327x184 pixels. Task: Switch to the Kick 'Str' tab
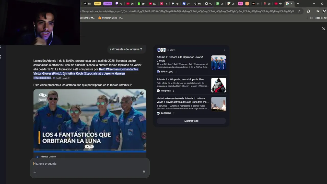[x=141, y=4]
